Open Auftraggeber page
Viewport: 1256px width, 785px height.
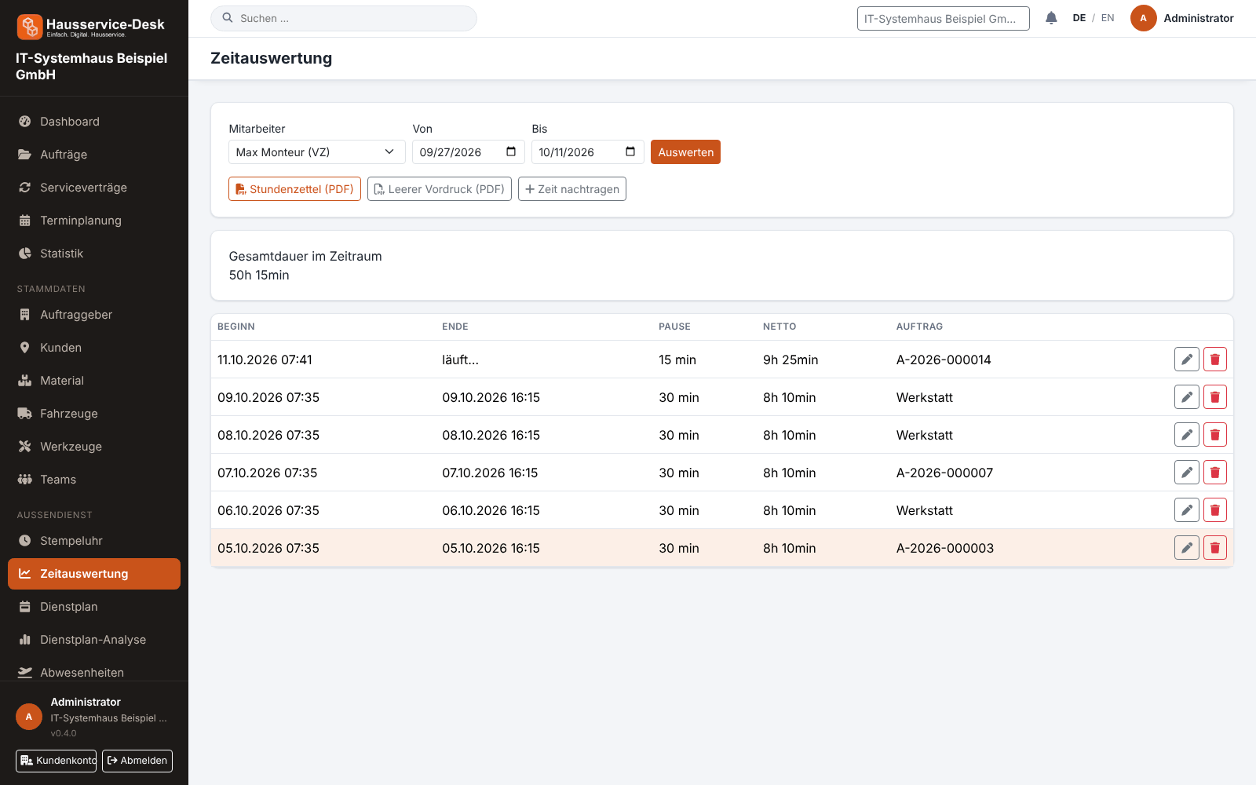(94, 315)
